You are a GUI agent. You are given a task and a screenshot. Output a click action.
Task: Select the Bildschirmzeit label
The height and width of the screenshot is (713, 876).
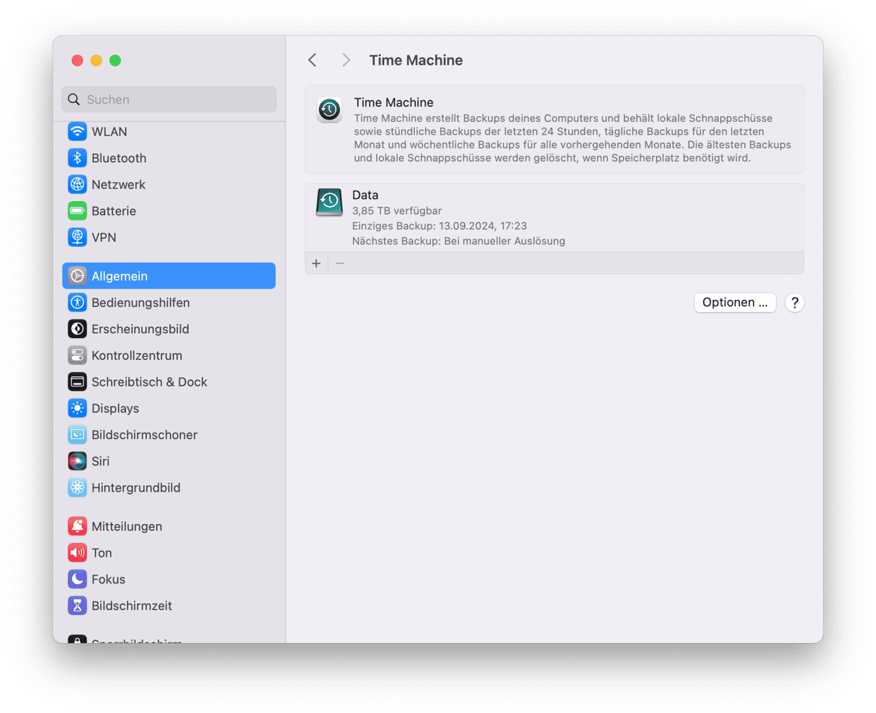tap(132, 606)
